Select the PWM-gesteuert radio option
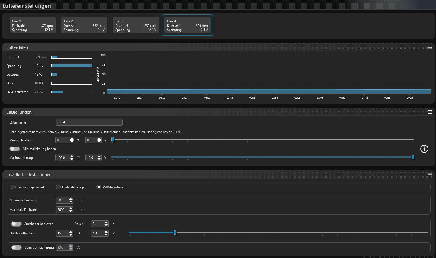Screen dimensions: 436x258 tap(99, 187)
